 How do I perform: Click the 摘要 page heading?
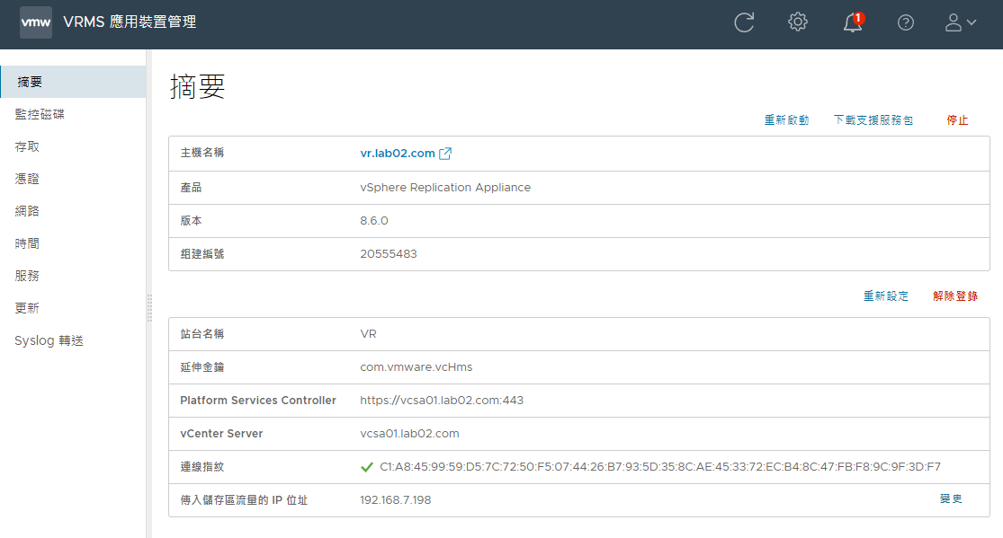pyautogui.click(x=198, y=86)
